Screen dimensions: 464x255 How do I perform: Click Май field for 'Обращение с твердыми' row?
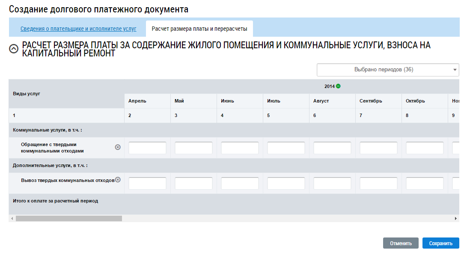point(193,148)
